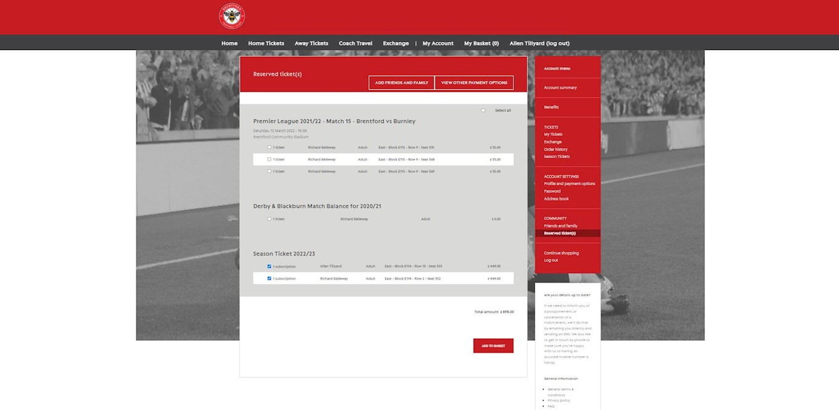View Order history
This screenshot has width=839, height=410.
(556, 149)
